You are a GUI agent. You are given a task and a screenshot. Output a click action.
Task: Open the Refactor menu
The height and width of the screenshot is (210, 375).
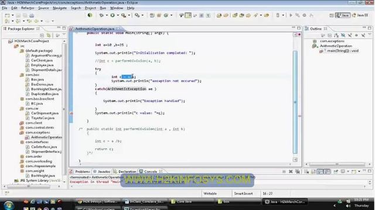28,8
